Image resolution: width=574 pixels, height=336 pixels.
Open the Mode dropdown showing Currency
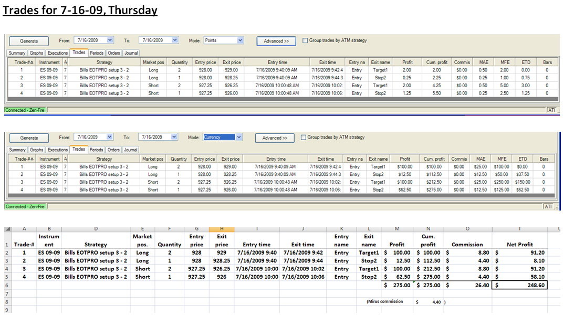(238, 137)
